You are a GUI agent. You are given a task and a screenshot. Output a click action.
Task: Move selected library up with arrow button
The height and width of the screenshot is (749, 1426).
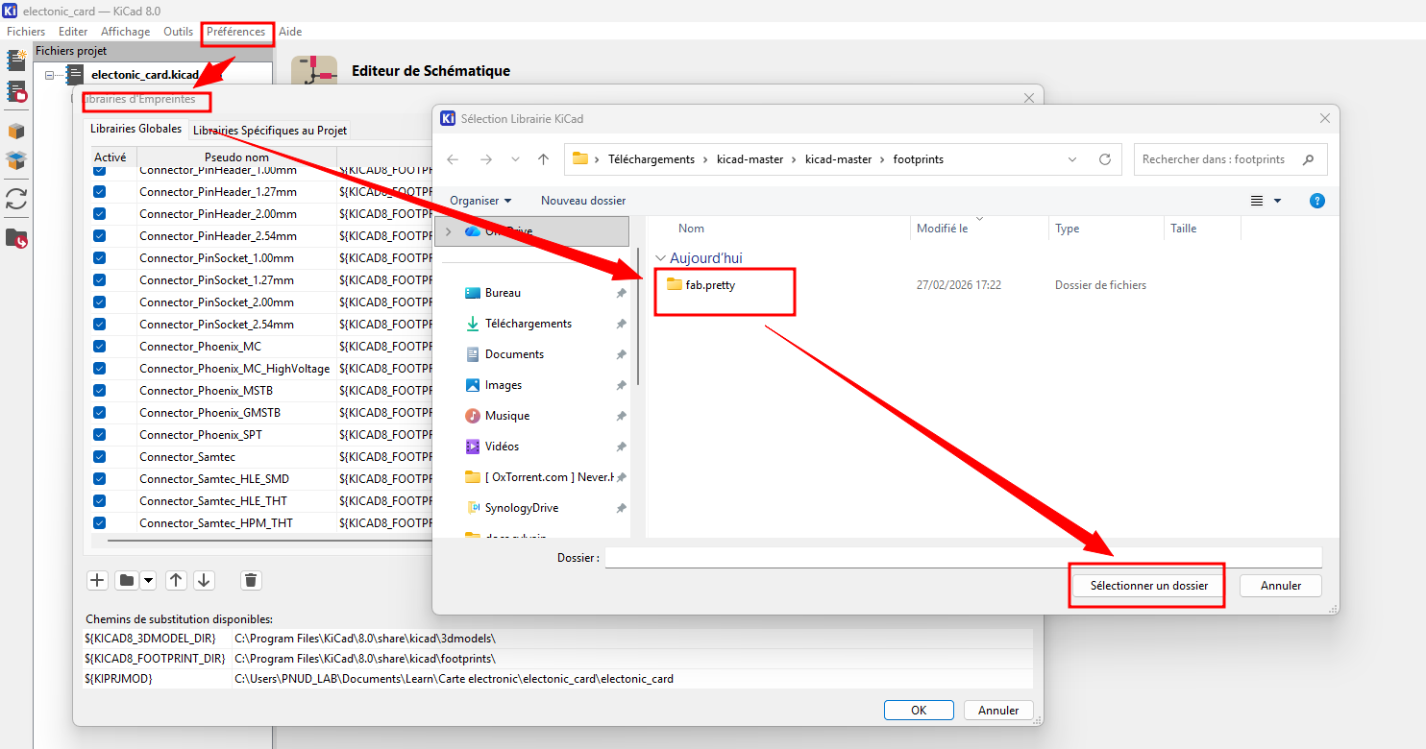tap(176, 580)
